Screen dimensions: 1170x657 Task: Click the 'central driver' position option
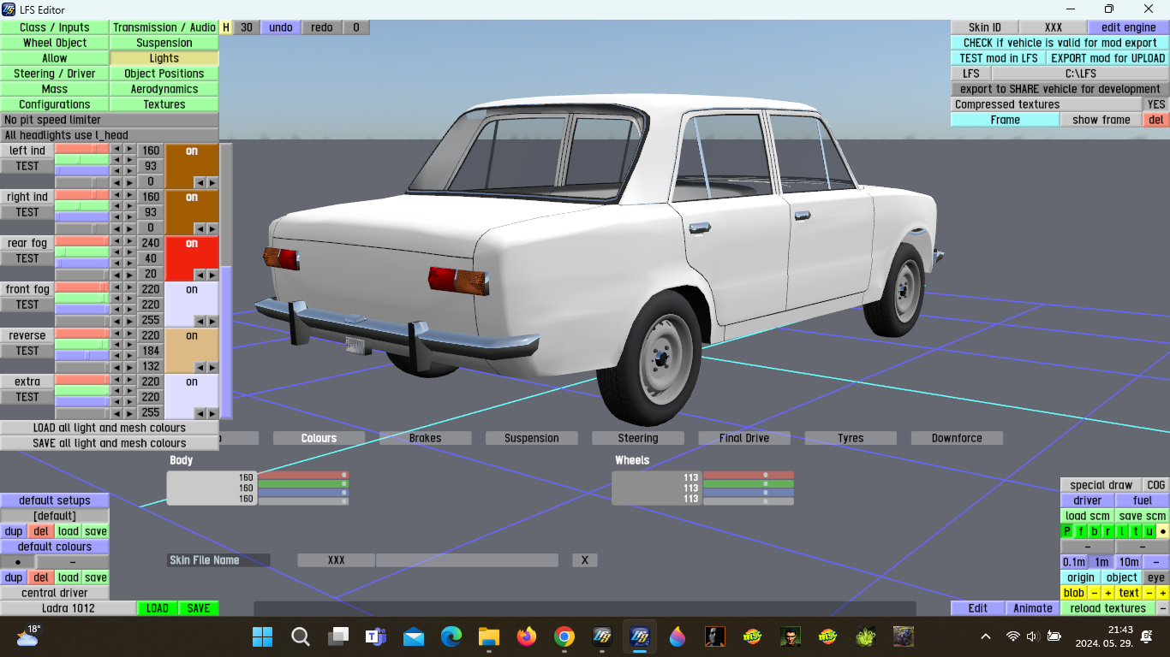(55, 593)
